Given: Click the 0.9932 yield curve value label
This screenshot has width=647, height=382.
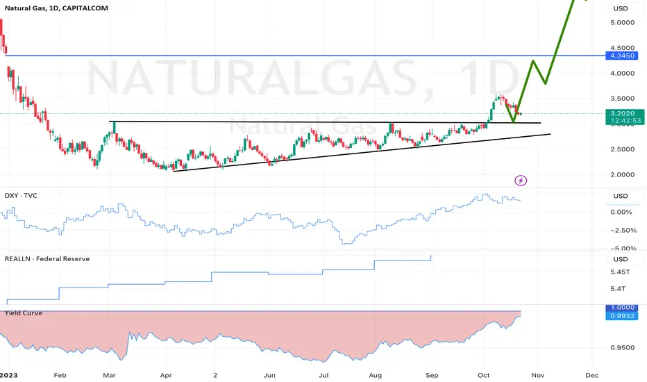Looking at the screenshot, I should pyautogui.click(x=622, y=316).
